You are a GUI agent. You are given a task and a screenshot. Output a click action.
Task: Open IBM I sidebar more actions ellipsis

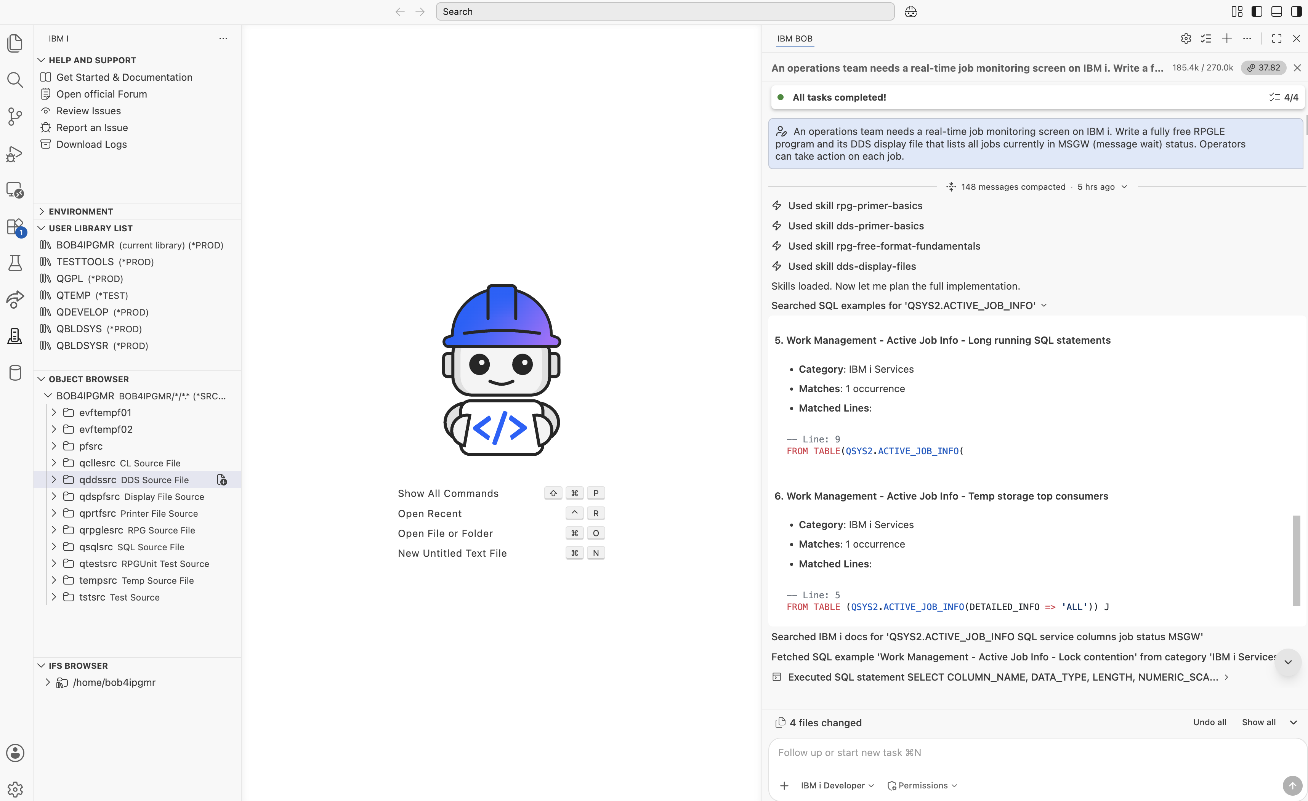[223, 38]
